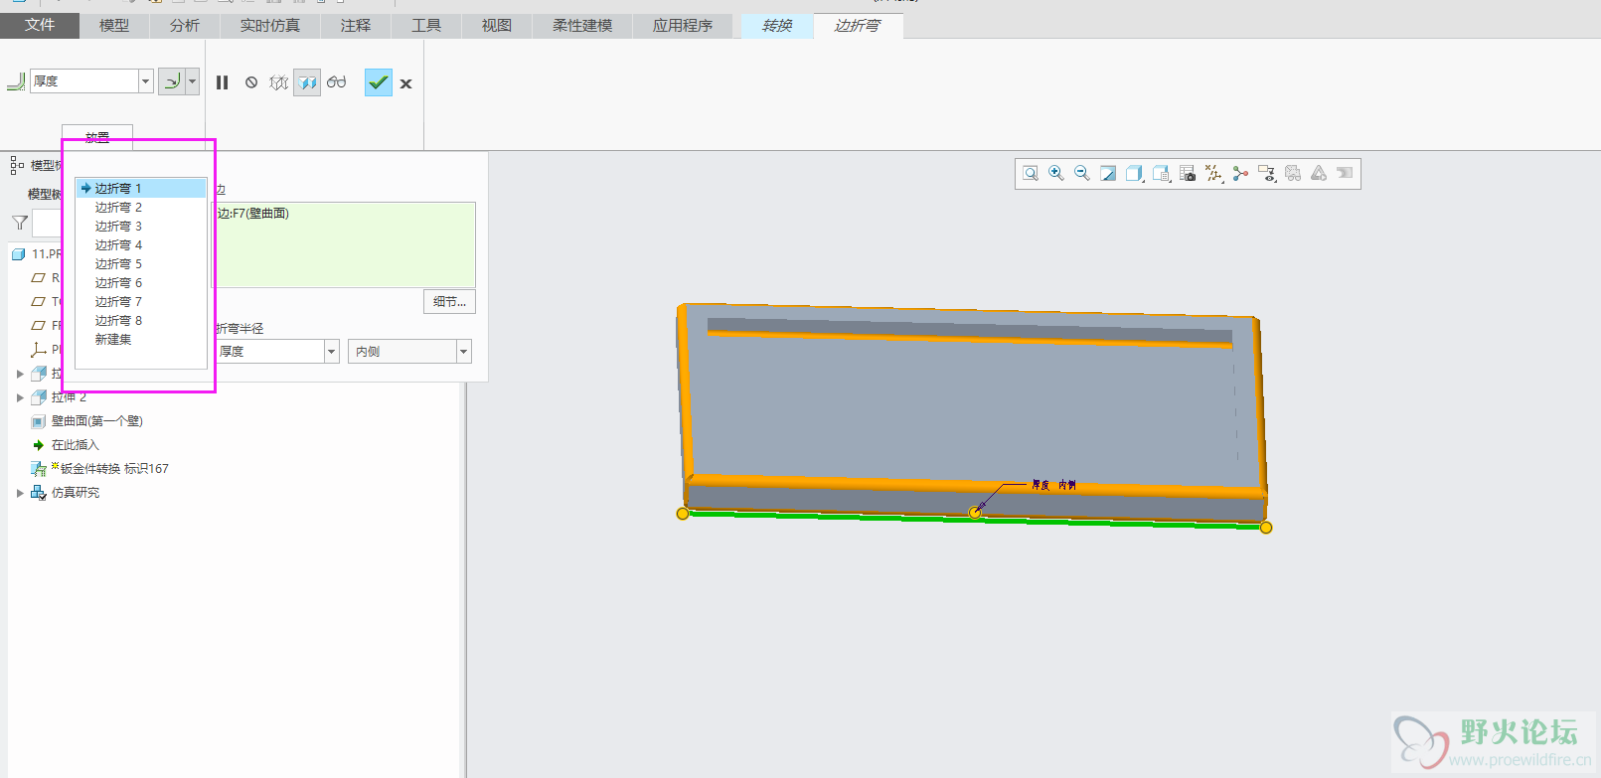Expand the 拉伸 2 tree node
Viewport: 1601px width, 778px height.
point(20,397)
